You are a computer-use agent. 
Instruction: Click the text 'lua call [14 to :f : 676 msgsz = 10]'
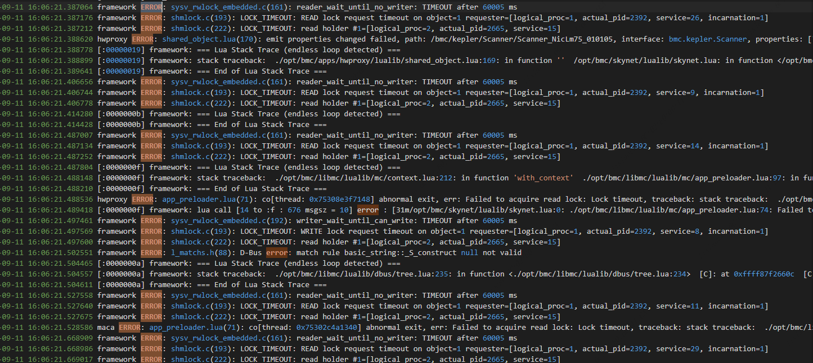275,210
